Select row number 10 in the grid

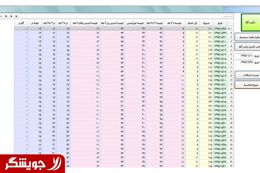tap(231, 68)
